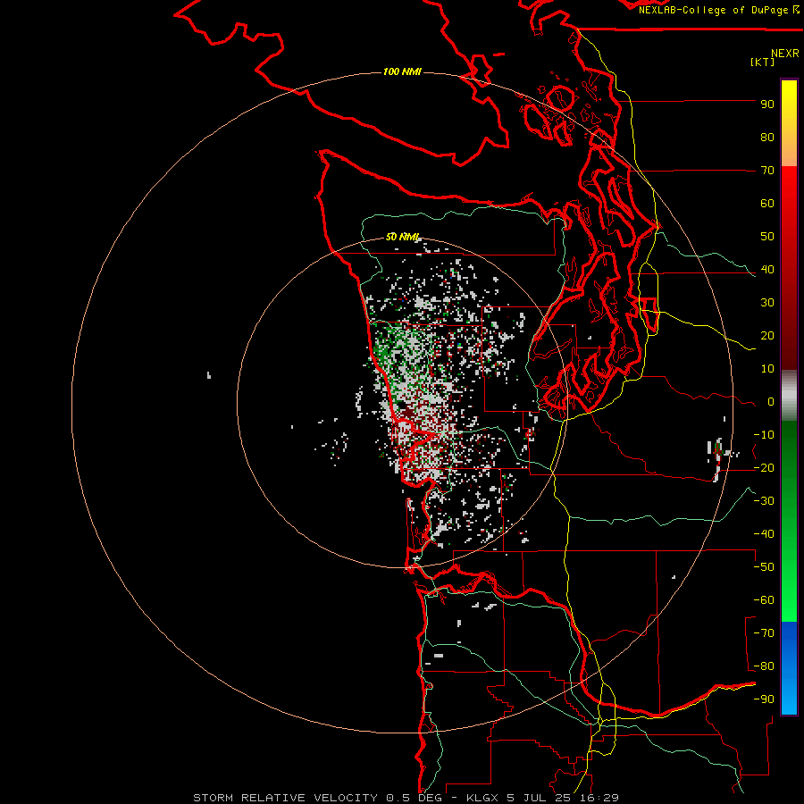Click the -10 value on the velocity scale
Image resolution: width=804 pixels, height=804 pixels.
pyautogui.click(x=764, y=435)
